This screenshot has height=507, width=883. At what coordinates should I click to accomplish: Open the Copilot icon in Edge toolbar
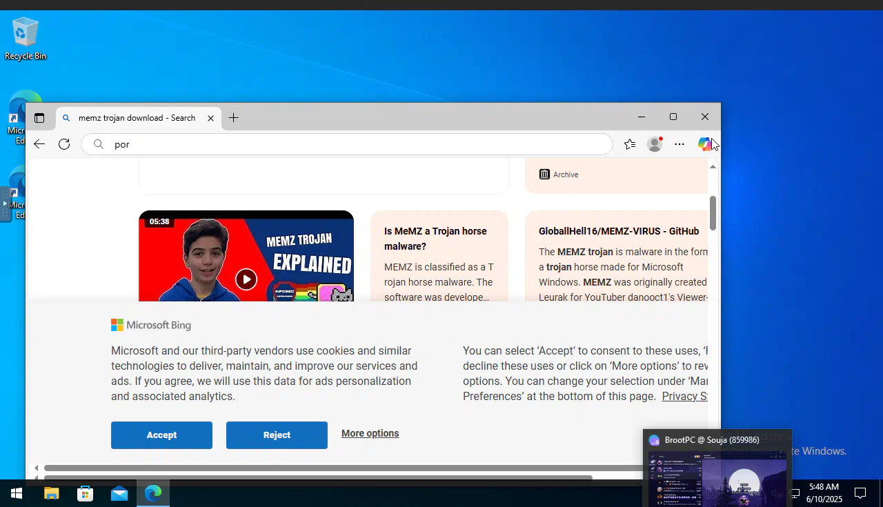coord(704,144)
